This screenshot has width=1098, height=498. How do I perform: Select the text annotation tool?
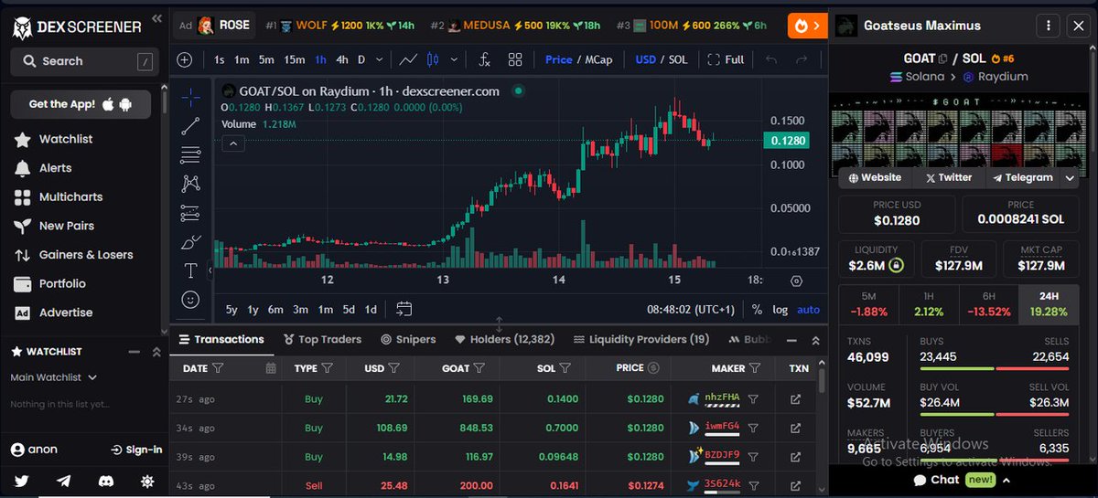(x=190, y=270)
